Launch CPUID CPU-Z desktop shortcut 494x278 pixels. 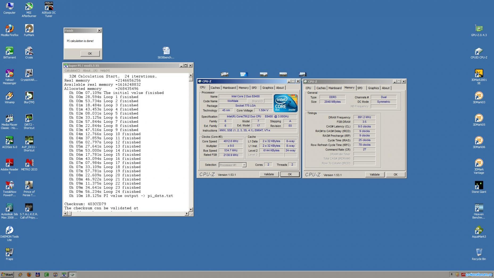point(479,53)
